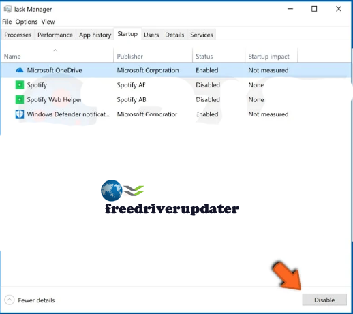
Task: Switch to the Details tab
Action: (x=174, y=35)
